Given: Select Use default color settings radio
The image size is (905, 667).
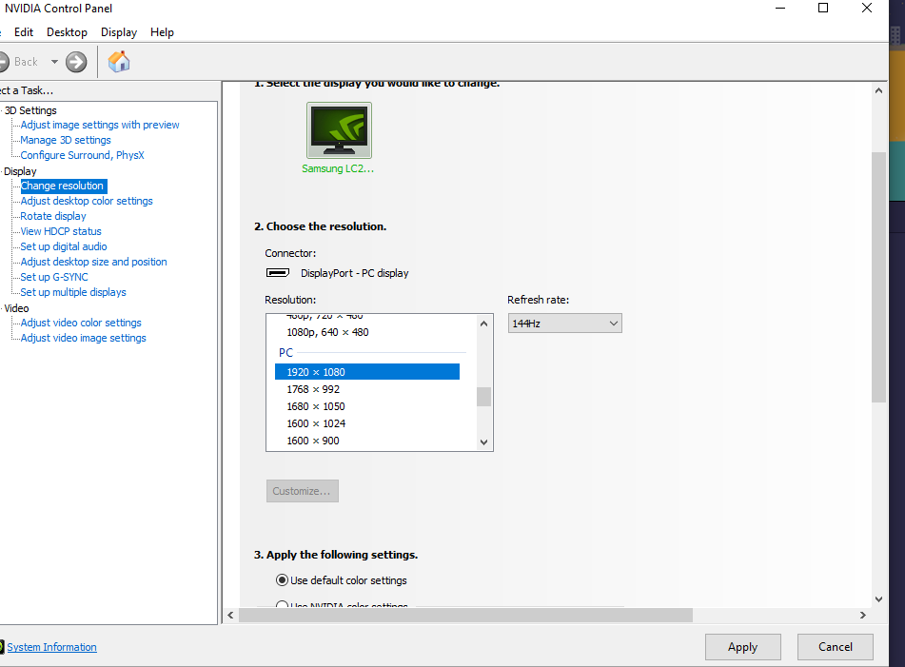Looking at the screenshot, I should click(x=283, y=579).
